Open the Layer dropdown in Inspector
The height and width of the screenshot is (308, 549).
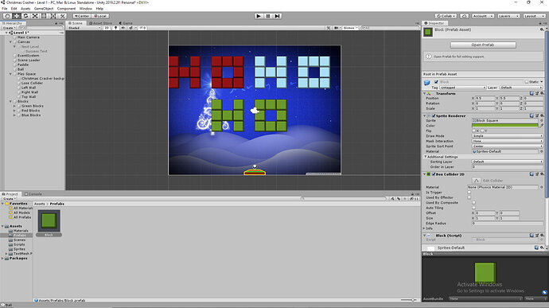[x=521, y=88]
